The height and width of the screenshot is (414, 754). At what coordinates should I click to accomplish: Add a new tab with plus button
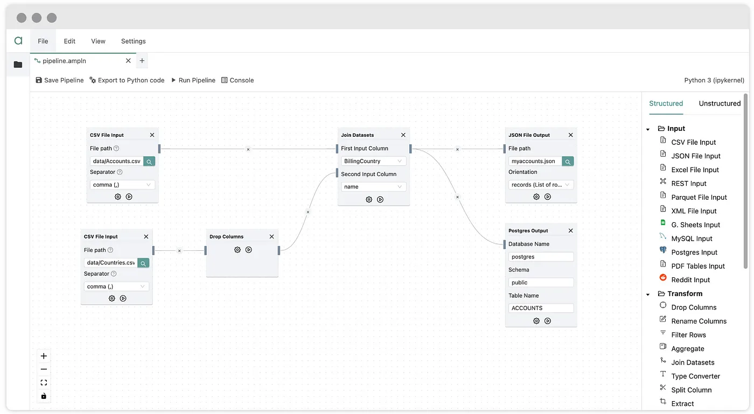tap(142, 61)
